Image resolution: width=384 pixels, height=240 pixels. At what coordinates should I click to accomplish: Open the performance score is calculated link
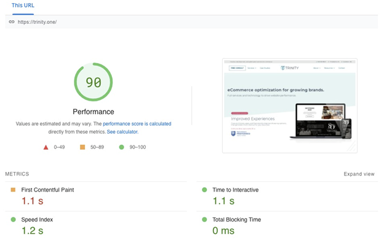point(137,124)
